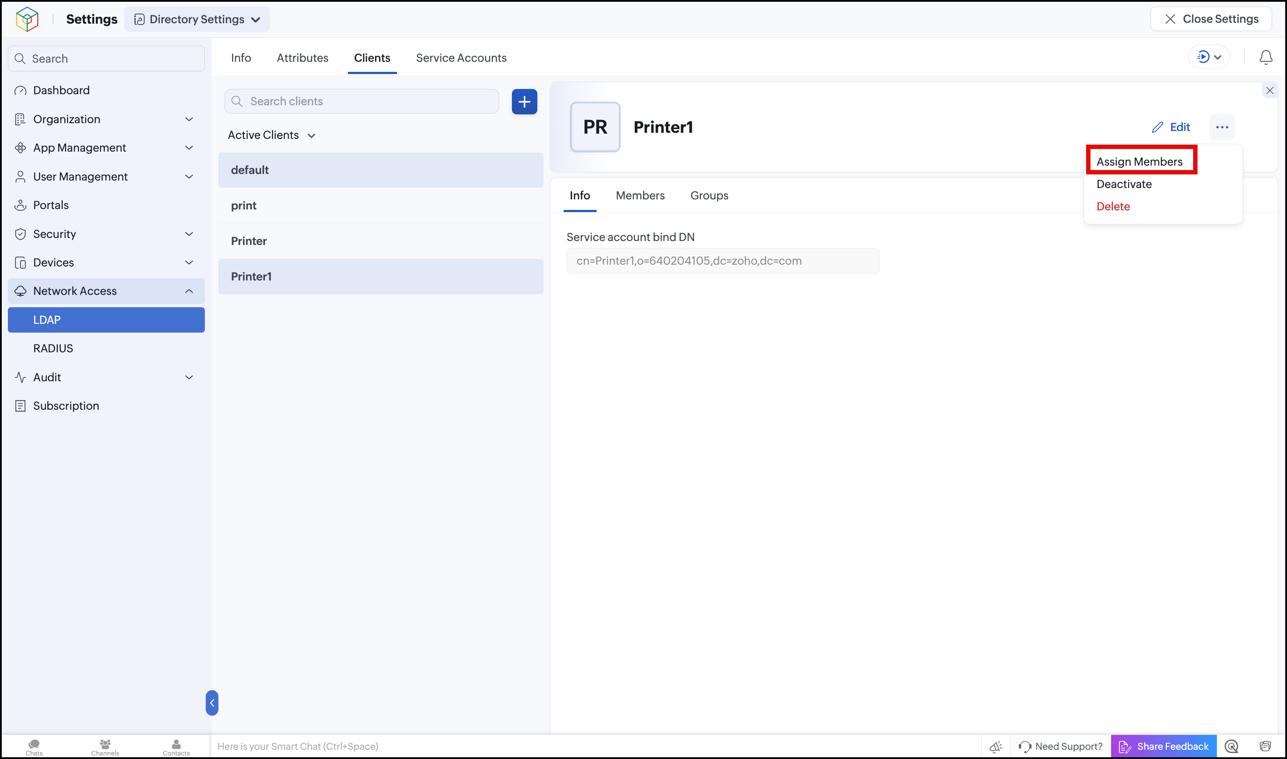Viewport: 1287px width, 759px height.
Task: Switch to Printer1 Groups tab
Action: click(x=709, y=195)
